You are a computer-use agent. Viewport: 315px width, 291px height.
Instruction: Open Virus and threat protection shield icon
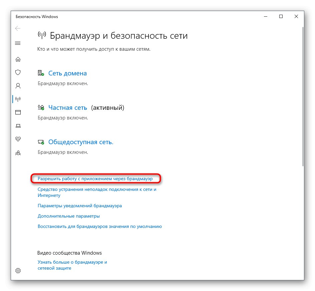click(18, 72)
